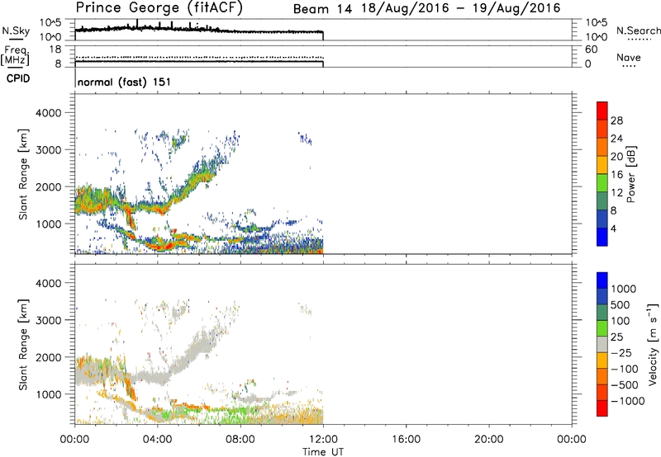Screen dimensions: 661x457
Task: Click the 'Velocity [m s-1]' colorbar title
Action: point(653,345)
